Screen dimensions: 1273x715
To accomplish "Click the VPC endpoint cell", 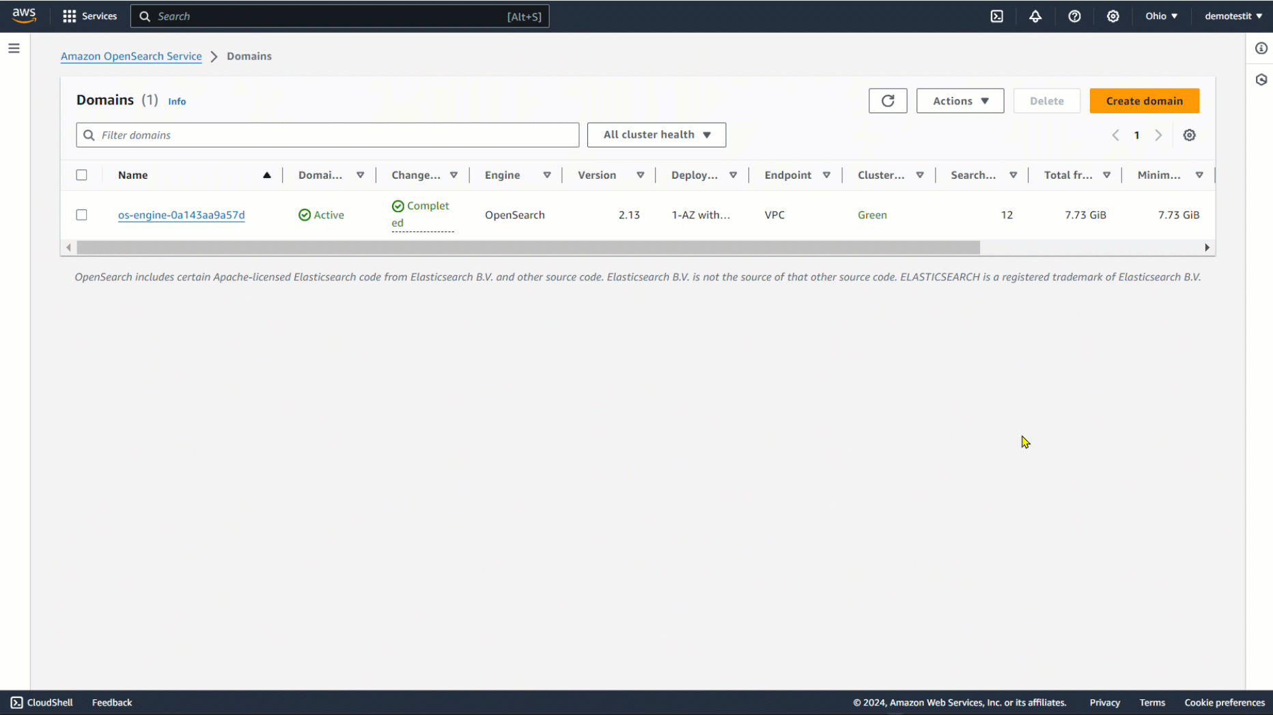I will (774, 215).
